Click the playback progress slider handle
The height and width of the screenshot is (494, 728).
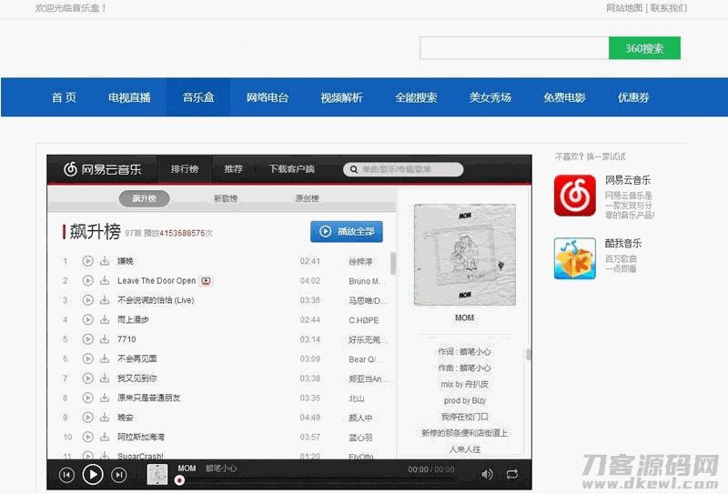pos(180,479)
